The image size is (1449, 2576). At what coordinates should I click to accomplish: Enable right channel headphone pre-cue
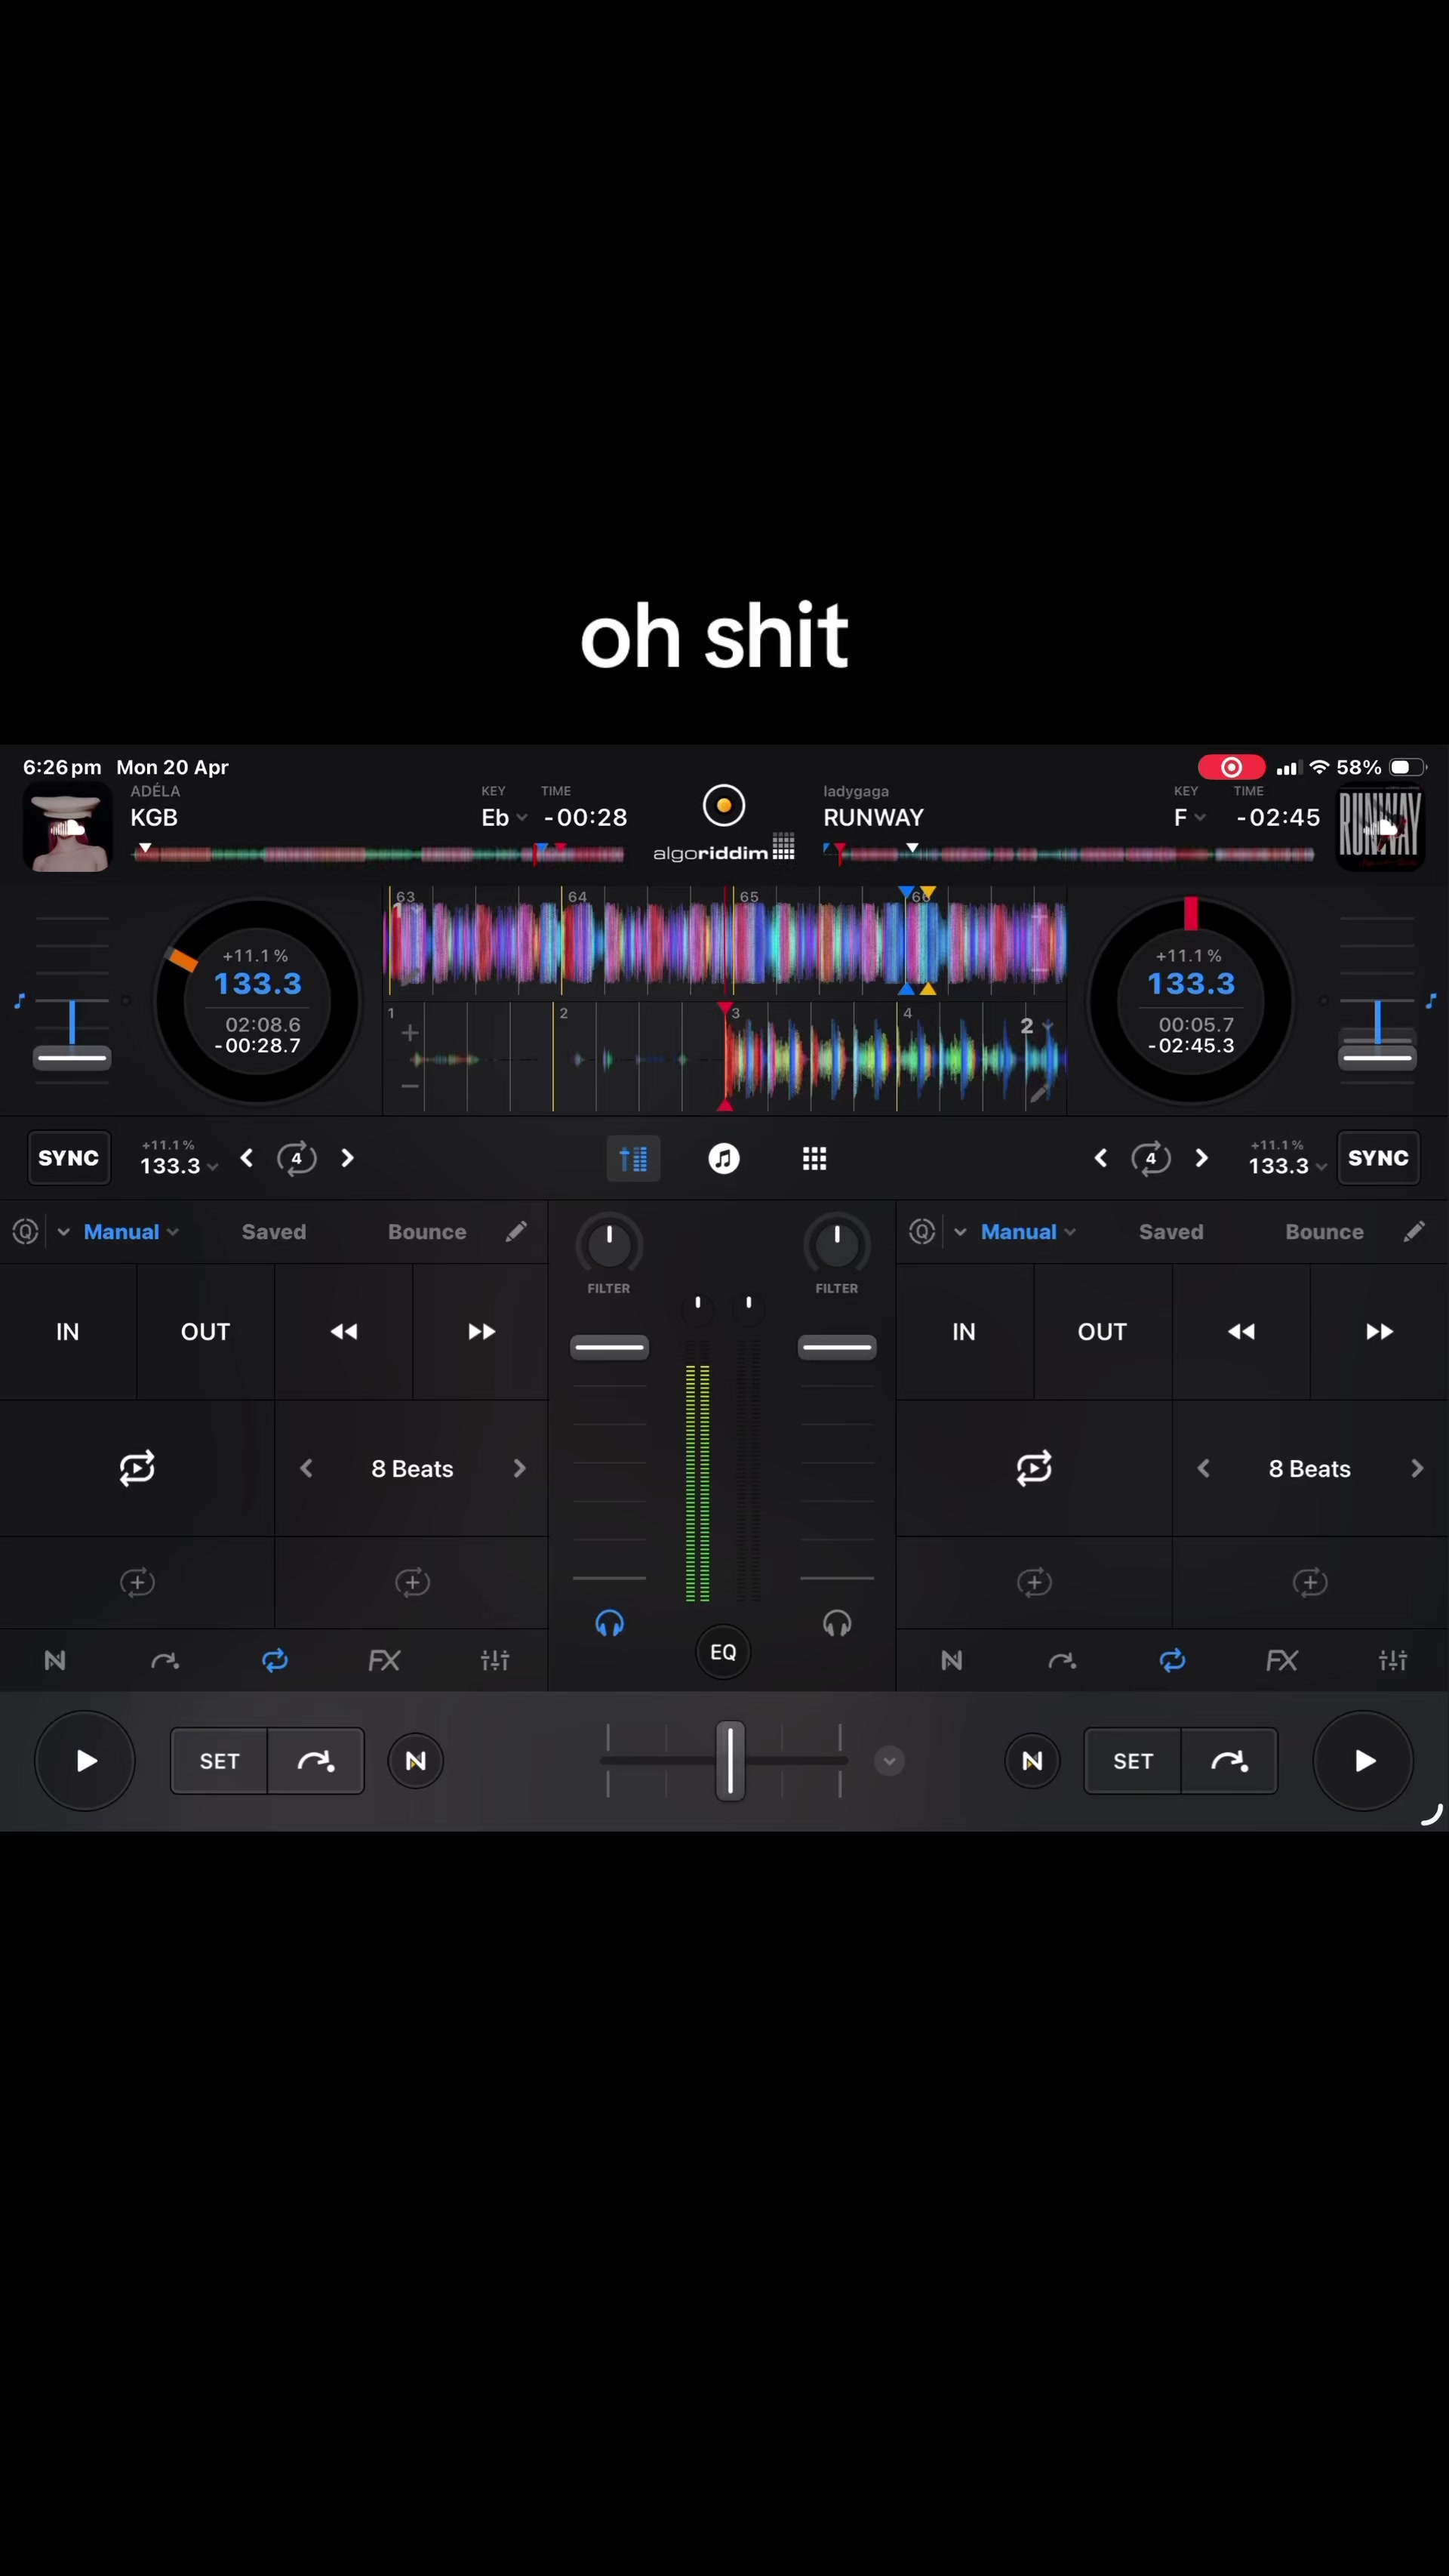click(838, 1623)
